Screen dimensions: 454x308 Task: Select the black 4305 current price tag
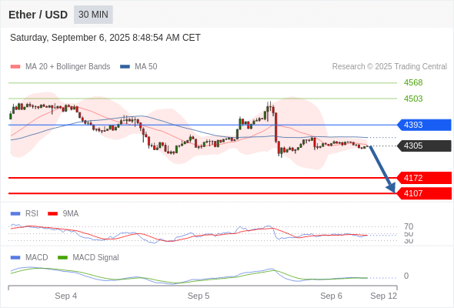pos(424,146)
